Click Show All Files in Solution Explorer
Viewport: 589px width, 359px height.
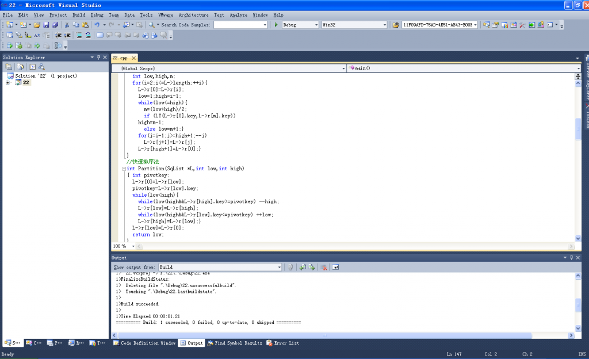point(20,67)
